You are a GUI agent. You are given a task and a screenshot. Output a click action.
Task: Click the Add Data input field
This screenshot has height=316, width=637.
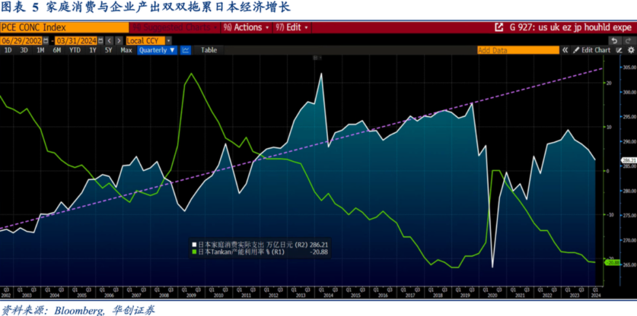(518, 50)
